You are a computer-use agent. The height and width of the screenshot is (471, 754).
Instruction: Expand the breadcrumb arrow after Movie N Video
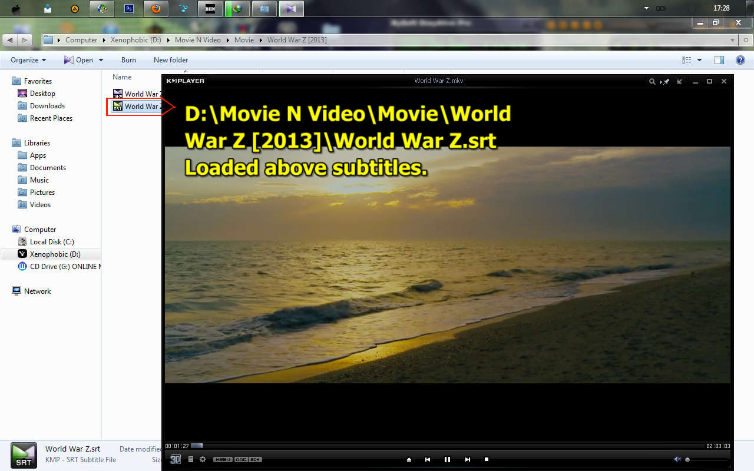228,40
